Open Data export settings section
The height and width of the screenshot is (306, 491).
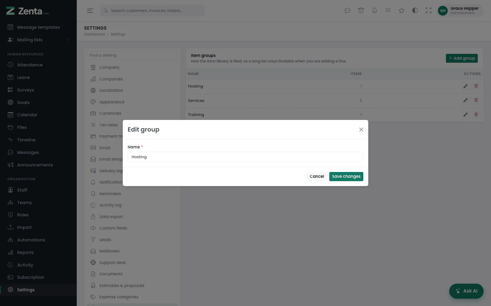[x=132, y=217]
